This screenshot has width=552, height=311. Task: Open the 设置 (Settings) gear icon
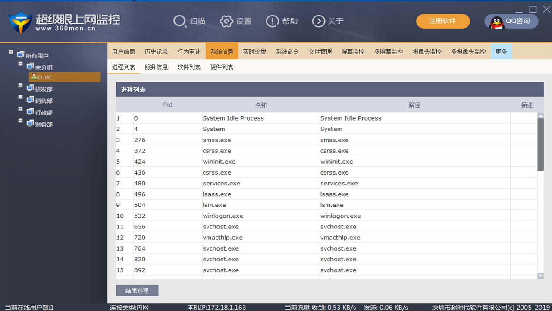pos(226,21)
